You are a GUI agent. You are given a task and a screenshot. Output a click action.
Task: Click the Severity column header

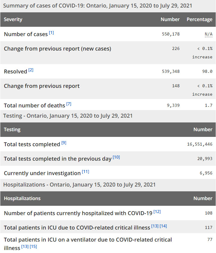pyautogui.click(x=13, y=19)
